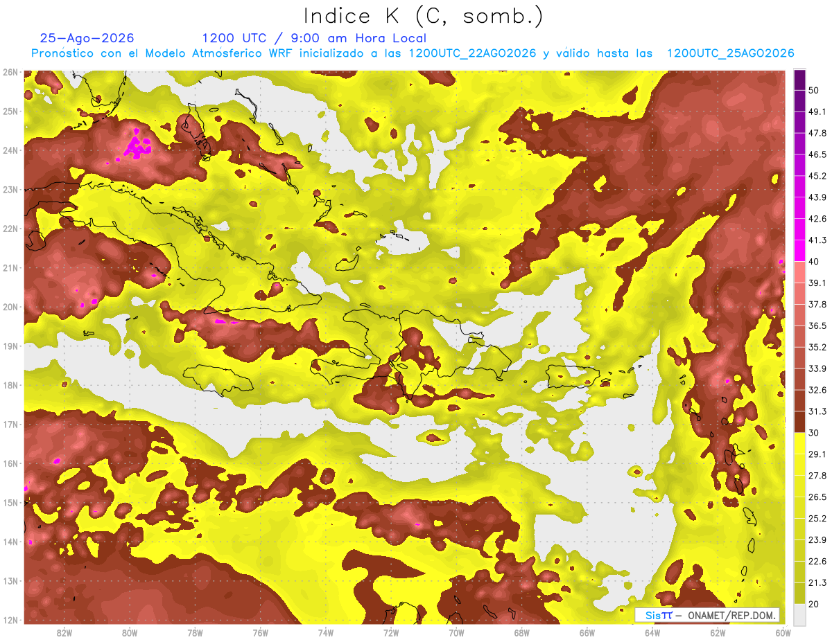
Task: Click the latitude axis label "24N"
Action: tap(10, 150)
